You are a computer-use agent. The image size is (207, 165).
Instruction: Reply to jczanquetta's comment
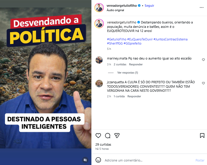pyautogui.click(x=134, y=96)
